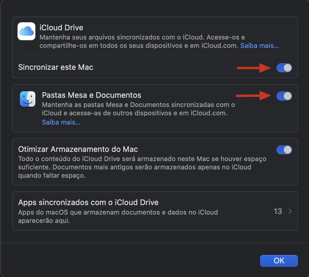Click the number 13 next to the chevron
This screenshot has width=309, height=277.
coord(278,211)
